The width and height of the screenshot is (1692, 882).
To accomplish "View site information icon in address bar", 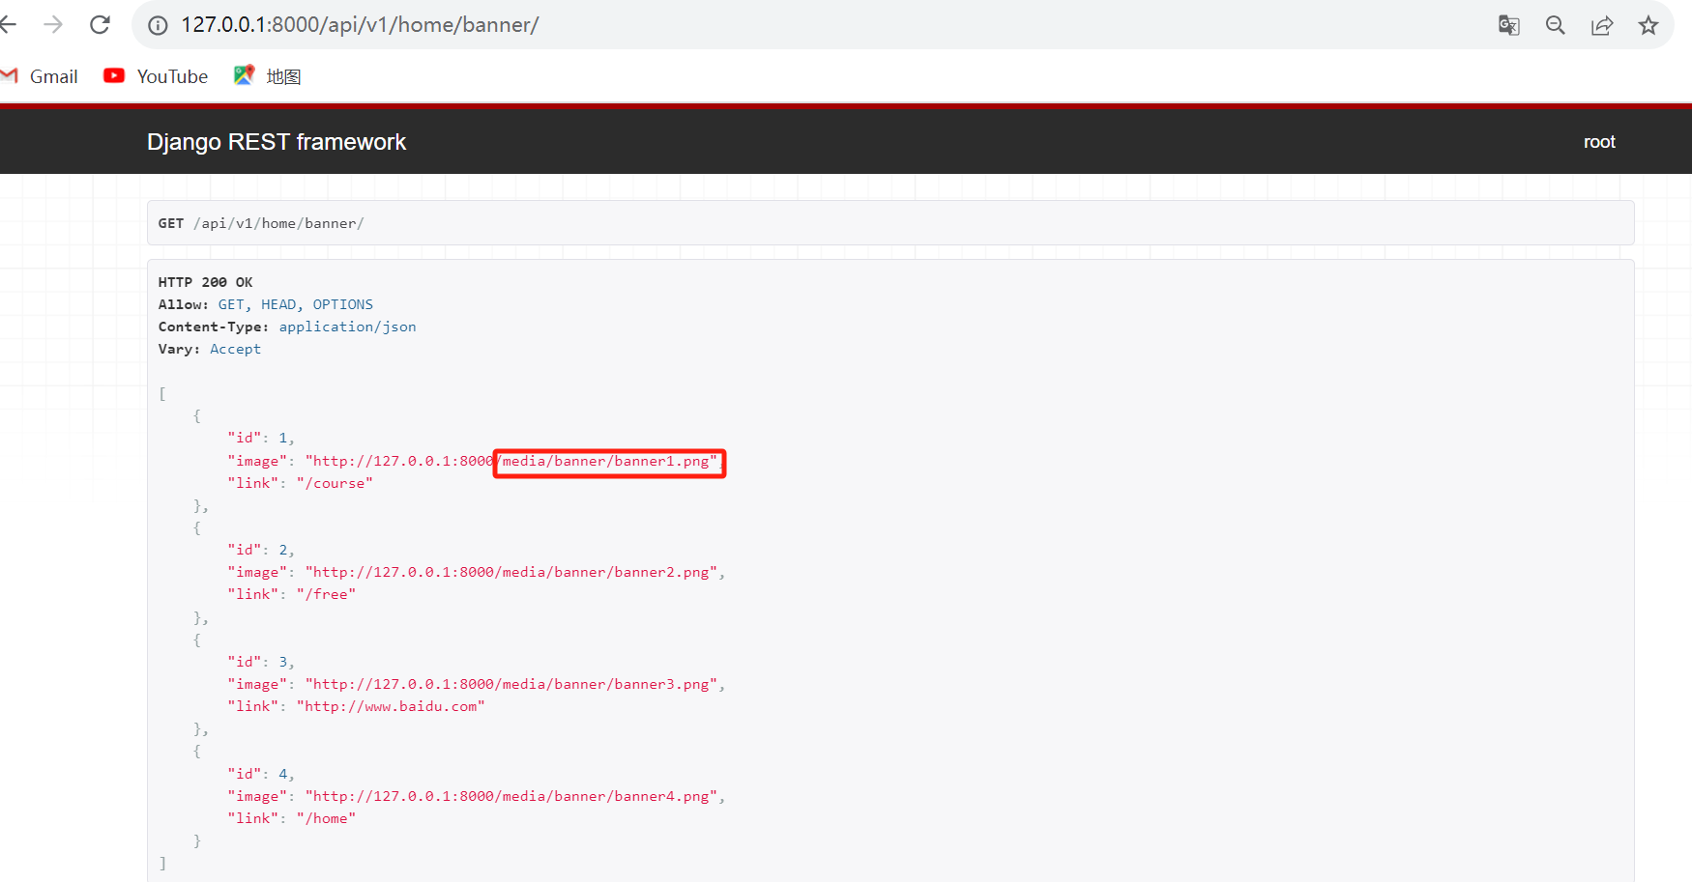I will (x=158, y=25).
